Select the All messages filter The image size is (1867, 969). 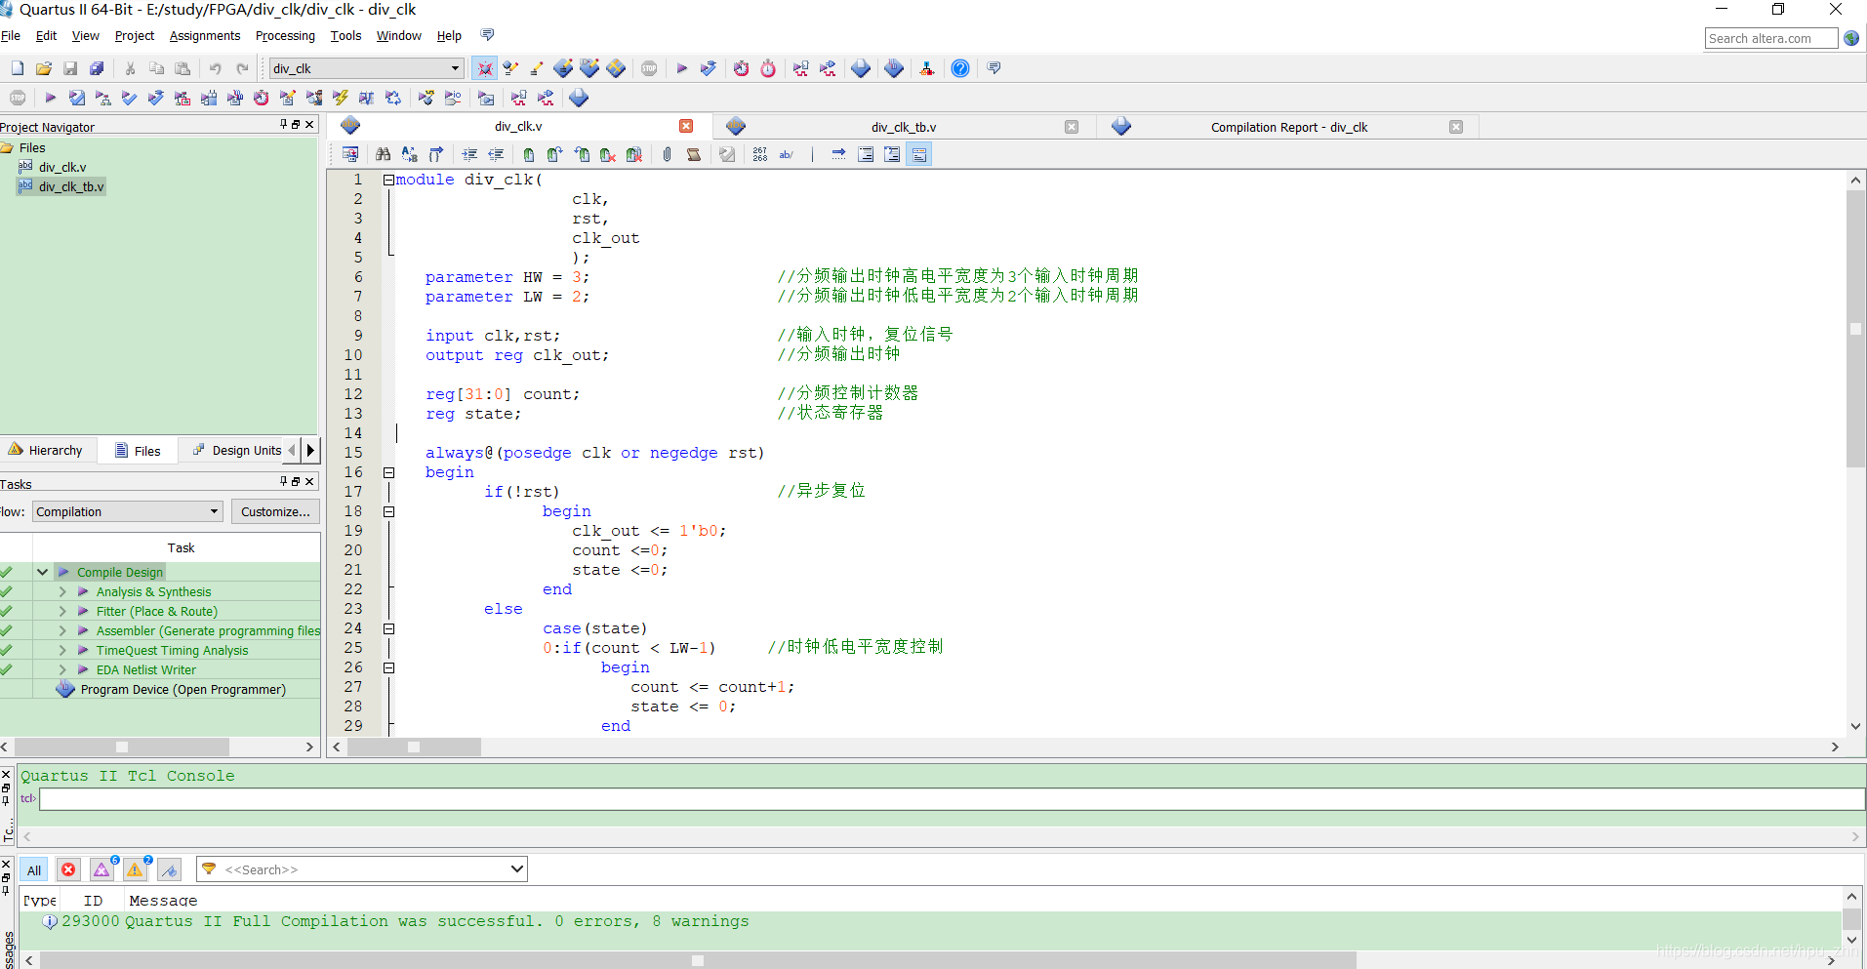tap(34, 869)
